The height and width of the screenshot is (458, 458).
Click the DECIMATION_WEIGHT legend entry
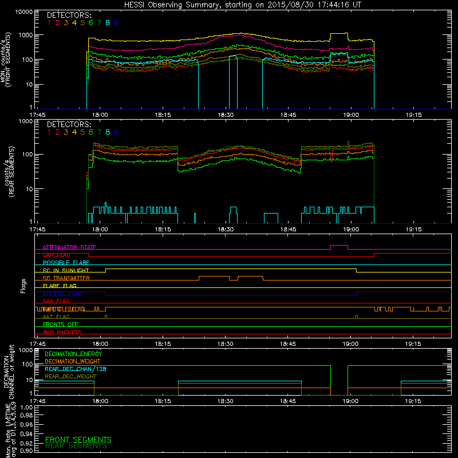tap(73, 361)
